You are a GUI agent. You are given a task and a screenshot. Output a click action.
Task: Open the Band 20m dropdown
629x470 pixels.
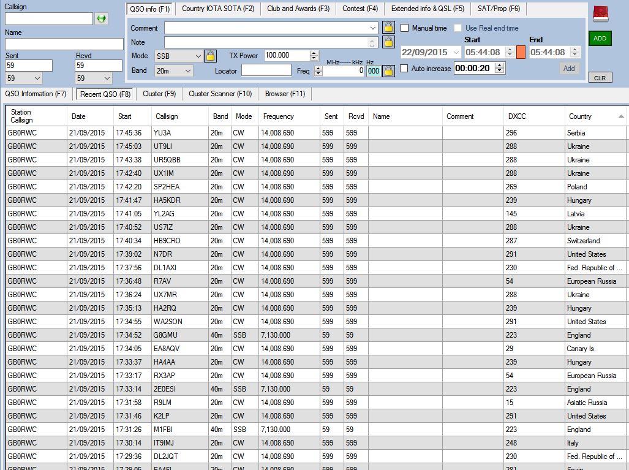(x=188, y=71)
